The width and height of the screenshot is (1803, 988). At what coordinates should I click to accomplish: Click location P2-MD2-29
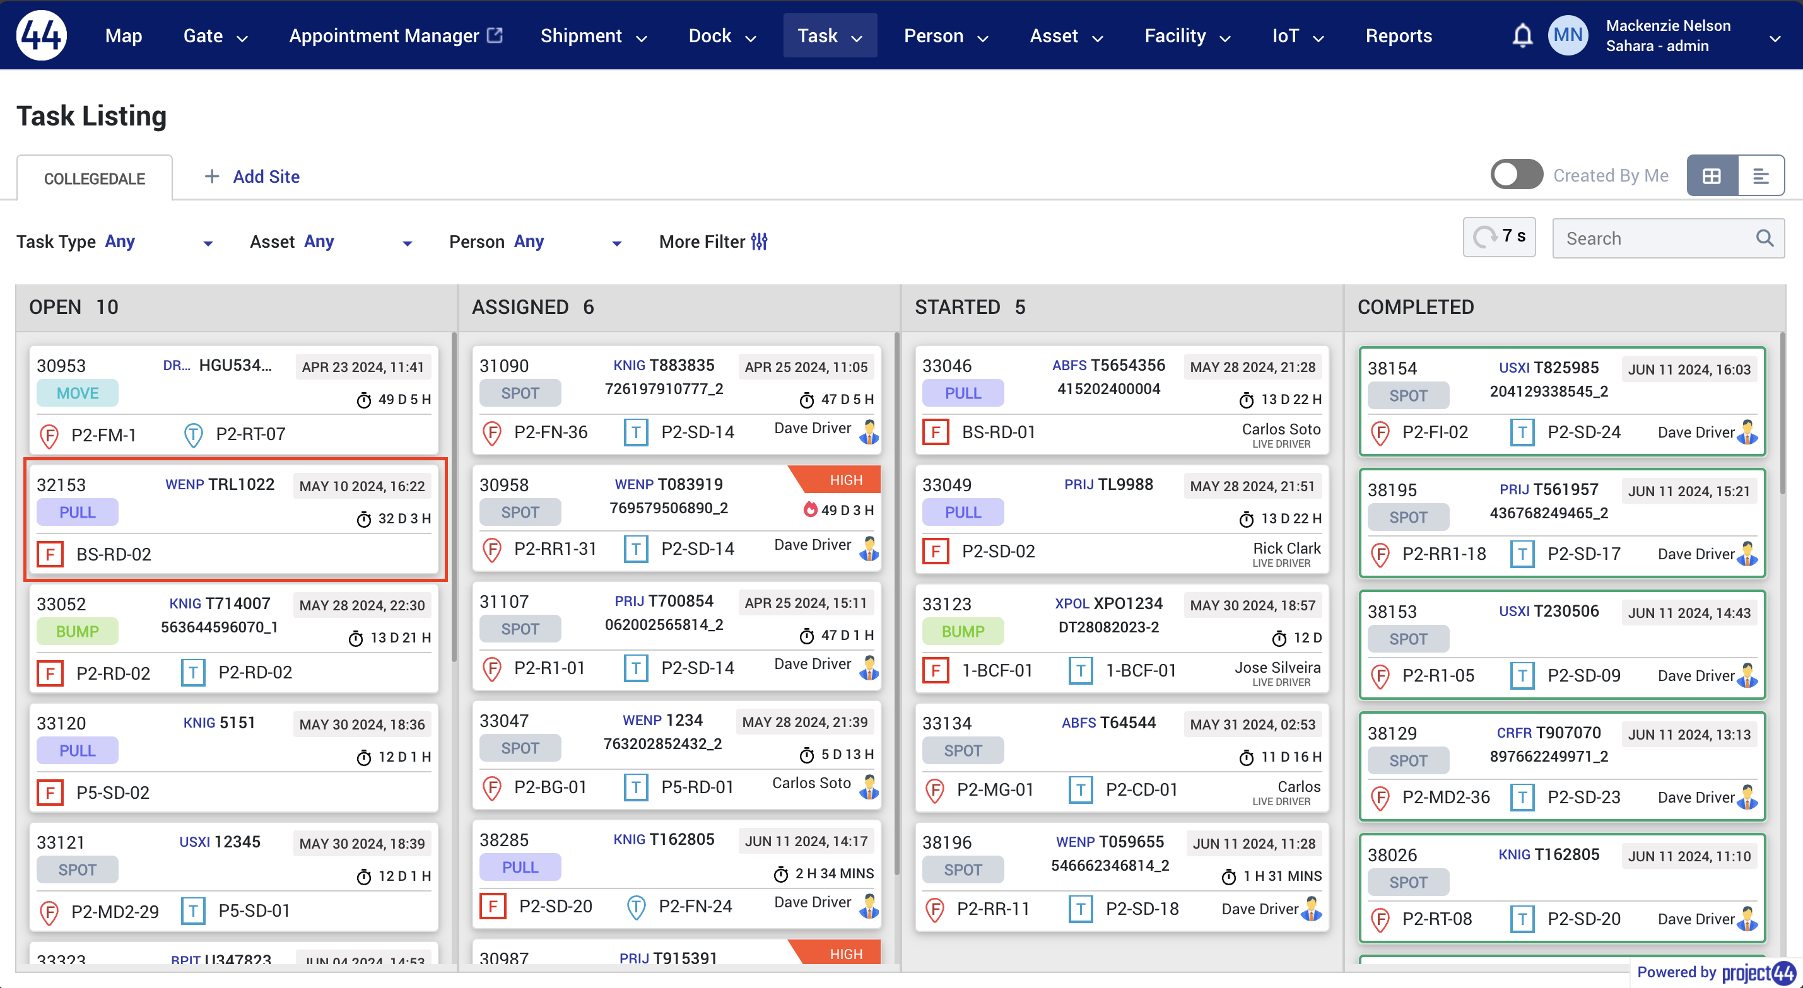pyautogui.click(x=115, y=912)
